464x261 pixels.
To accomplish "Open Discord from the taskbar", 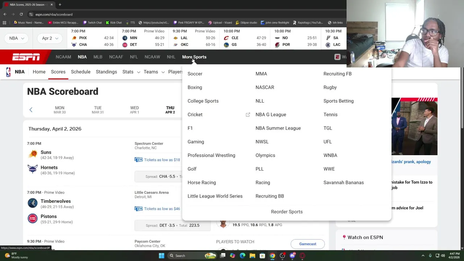I will (x=292, y=256).
